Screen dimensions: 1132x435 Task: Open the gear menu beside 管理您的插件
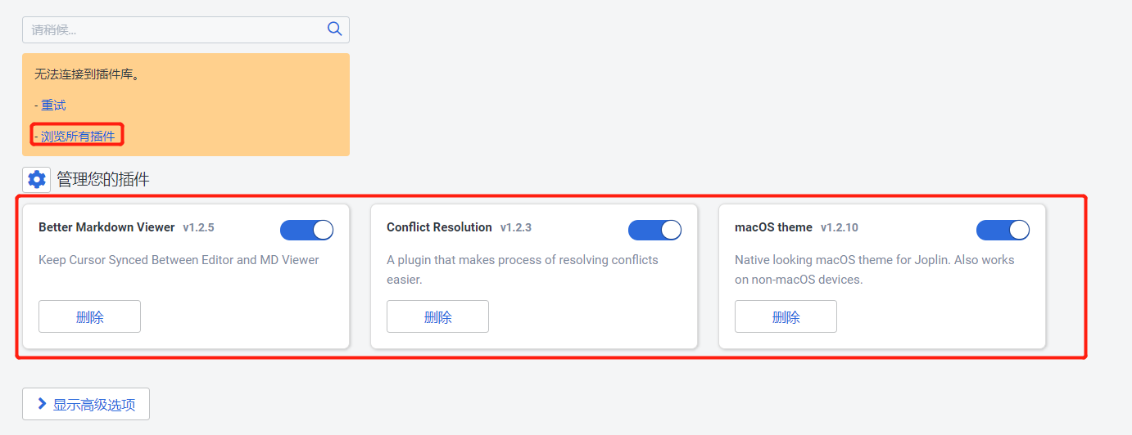[36, 179]
